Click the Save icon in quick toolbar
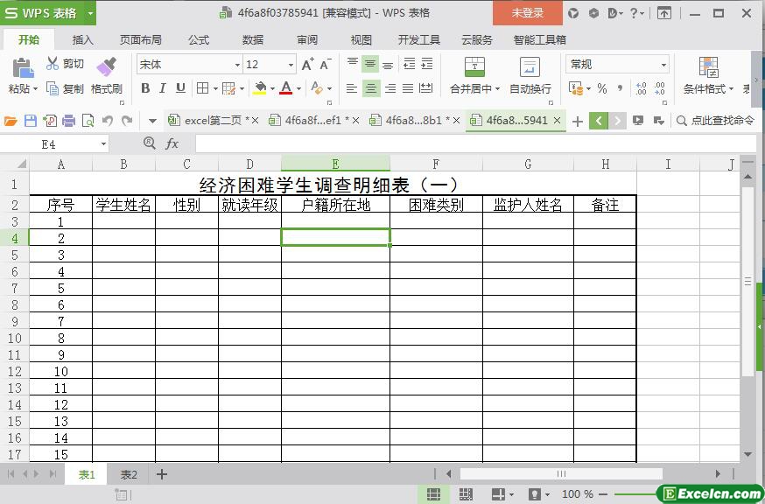This screenshot has width=765, height=504. tap(31, 121)
